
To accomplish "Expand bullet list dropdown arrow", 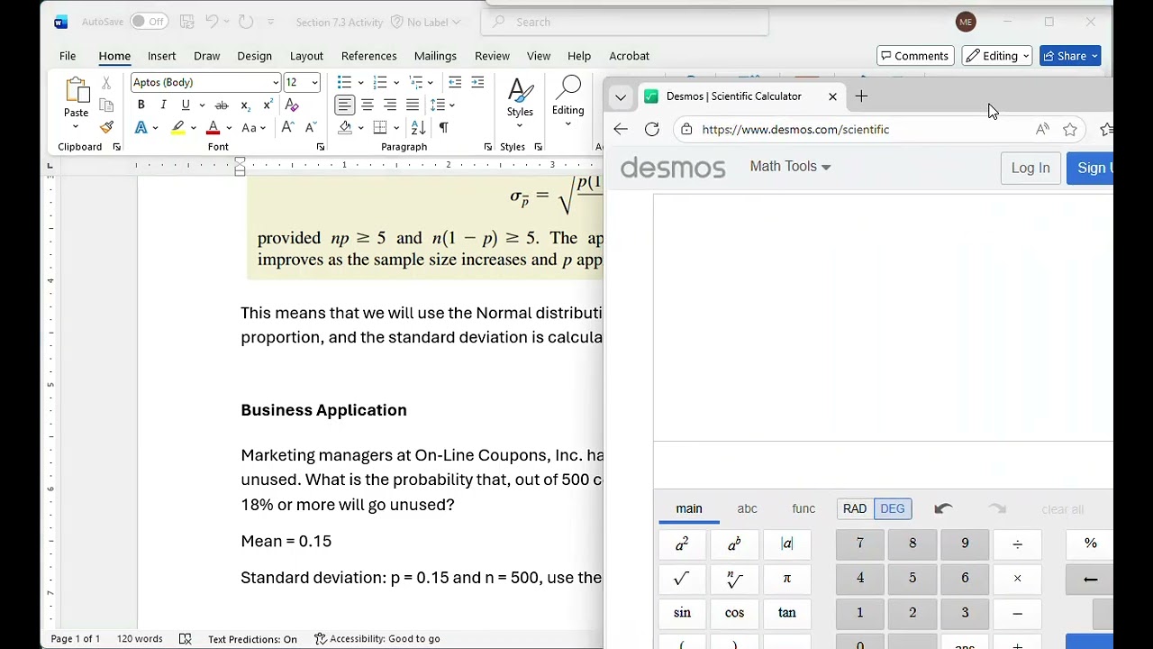I will point(359,83).
